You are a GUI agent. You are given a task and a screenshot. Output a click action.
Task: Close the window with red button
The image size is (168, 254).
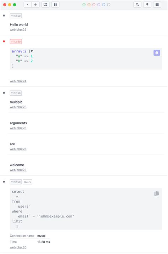point(5,5)
